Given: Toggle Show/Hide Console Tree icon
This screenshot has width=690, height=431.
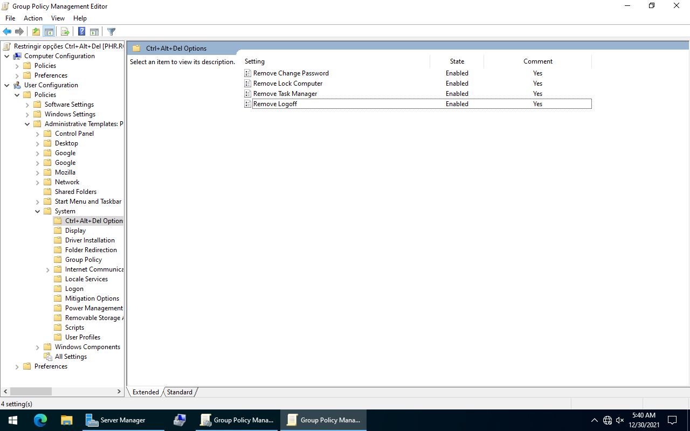Looking at the screenshot, I should [49, 32].
